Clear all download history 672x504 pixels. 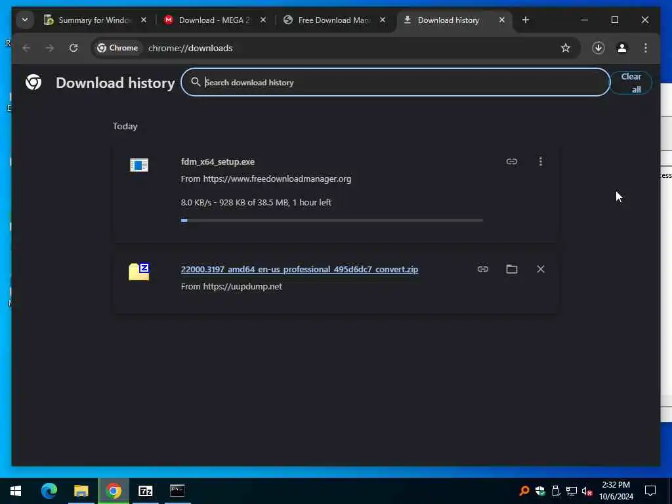[x=631, y=83]
